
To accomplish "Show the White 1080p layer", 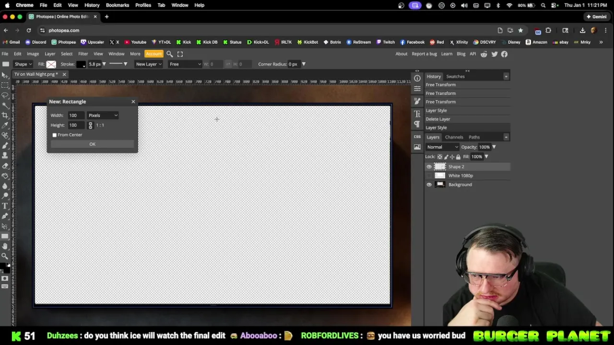I will [x=429, y=176].
